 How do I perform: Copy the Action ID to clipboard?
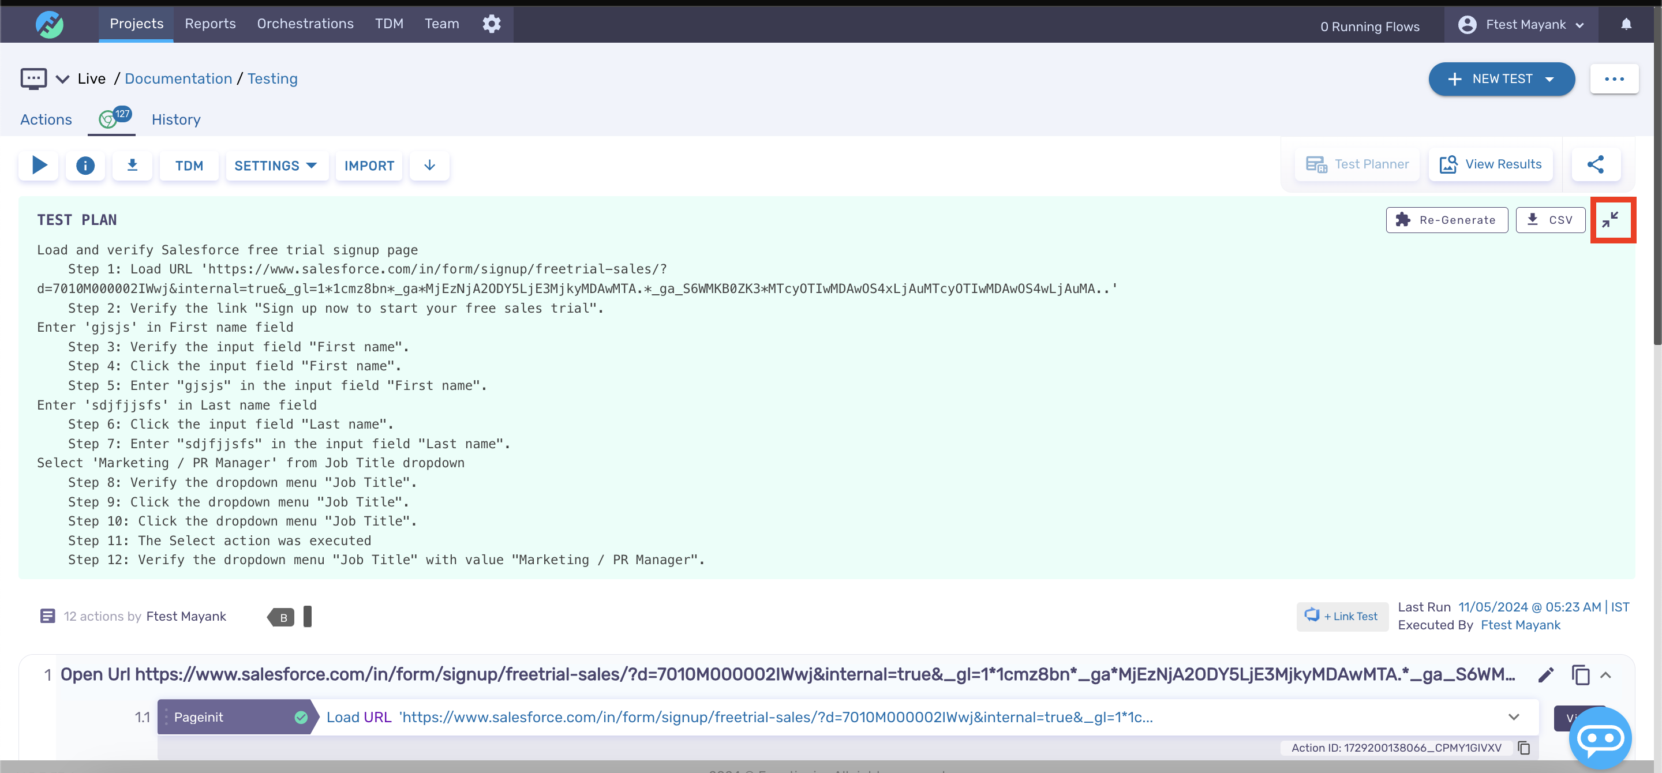tap(1524, 748)
